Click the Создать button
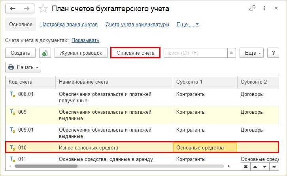 tap(20, 53)
